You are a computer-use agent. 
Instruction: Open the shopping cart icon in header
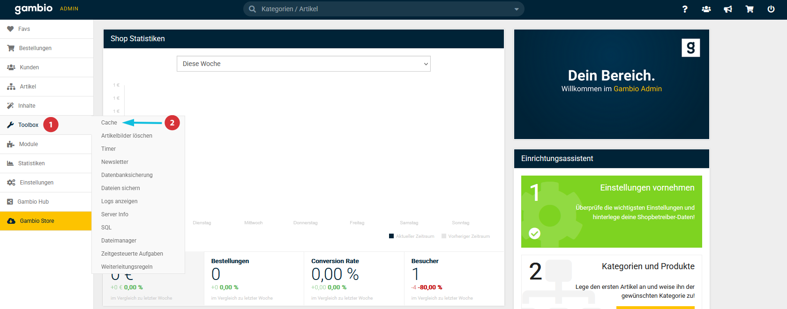[x=750, y=9]
